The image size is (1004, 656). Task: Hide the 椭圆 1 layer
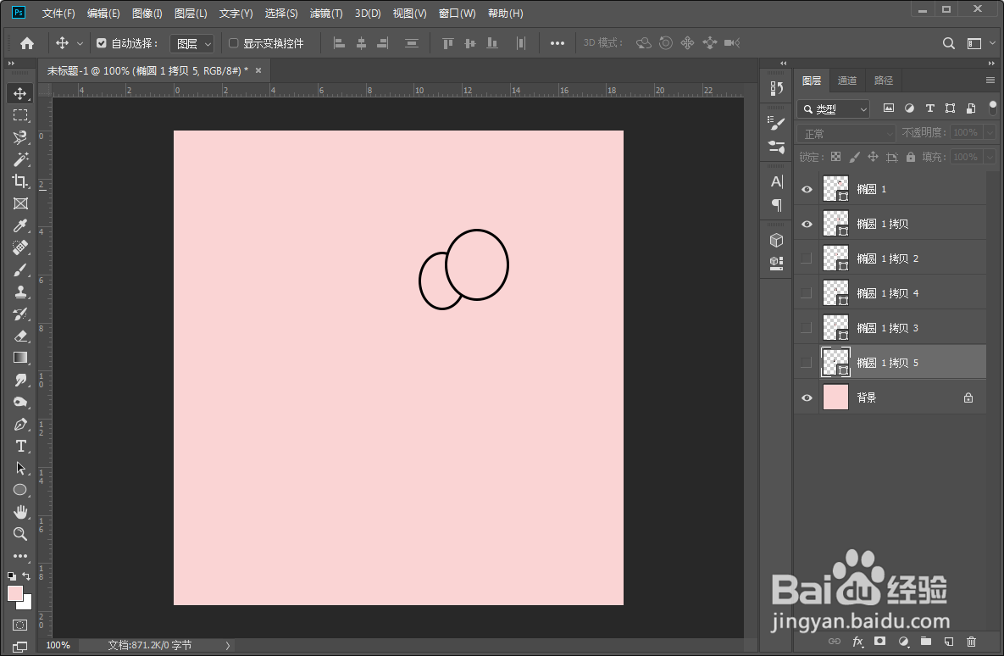click(x=807, y=189)
